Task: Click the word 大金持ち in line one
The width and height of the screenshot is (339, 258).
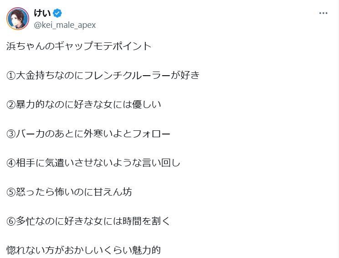Action: point(35,75)
